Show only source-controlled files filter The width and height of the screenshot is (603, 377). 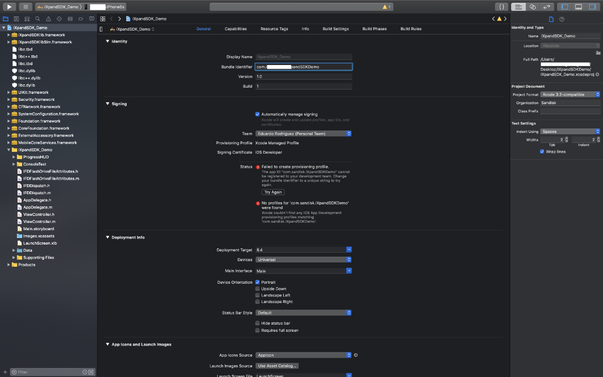coord(91,372)
